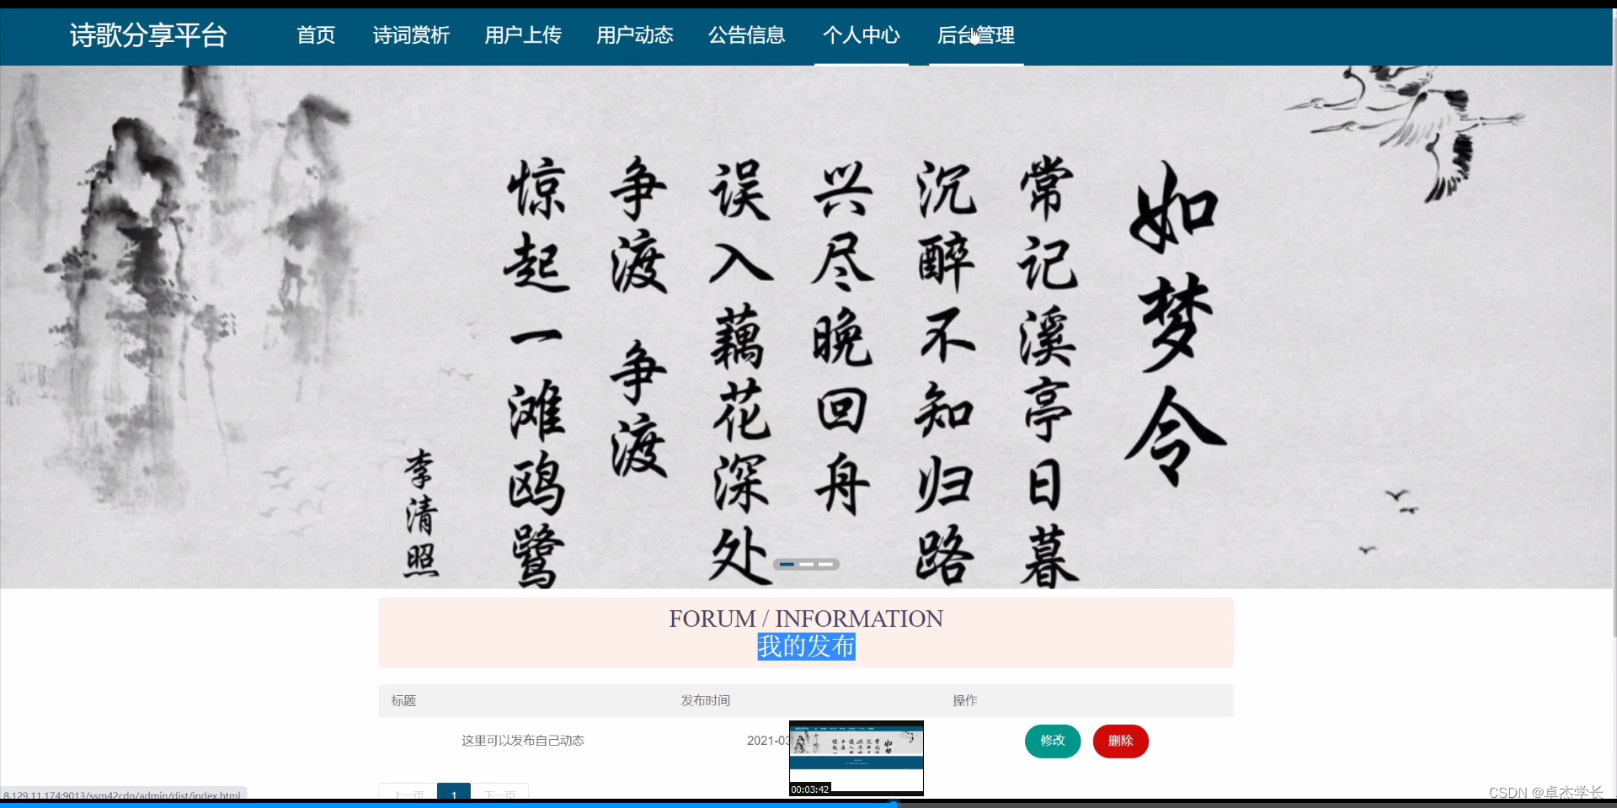Click the 修改 (edit) button

(1052, 742)
